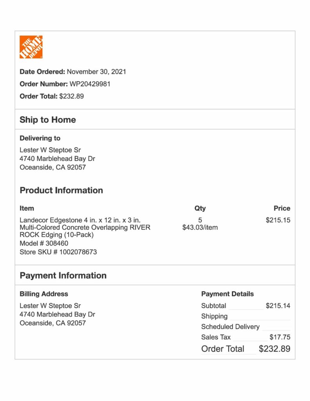The image size is (310, 401).
Task: Click the Date Ordered November 30, 2021 text
Action: coord(73,72)
